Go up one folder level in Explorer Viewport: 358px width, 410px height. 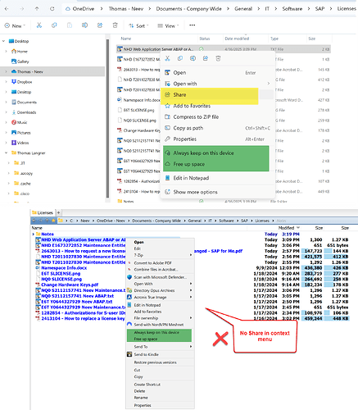37,9
